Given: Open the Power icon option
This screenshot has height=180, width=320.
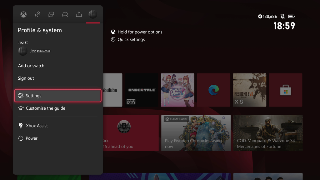Looking at the screenshot, I should tap(21, 138).
